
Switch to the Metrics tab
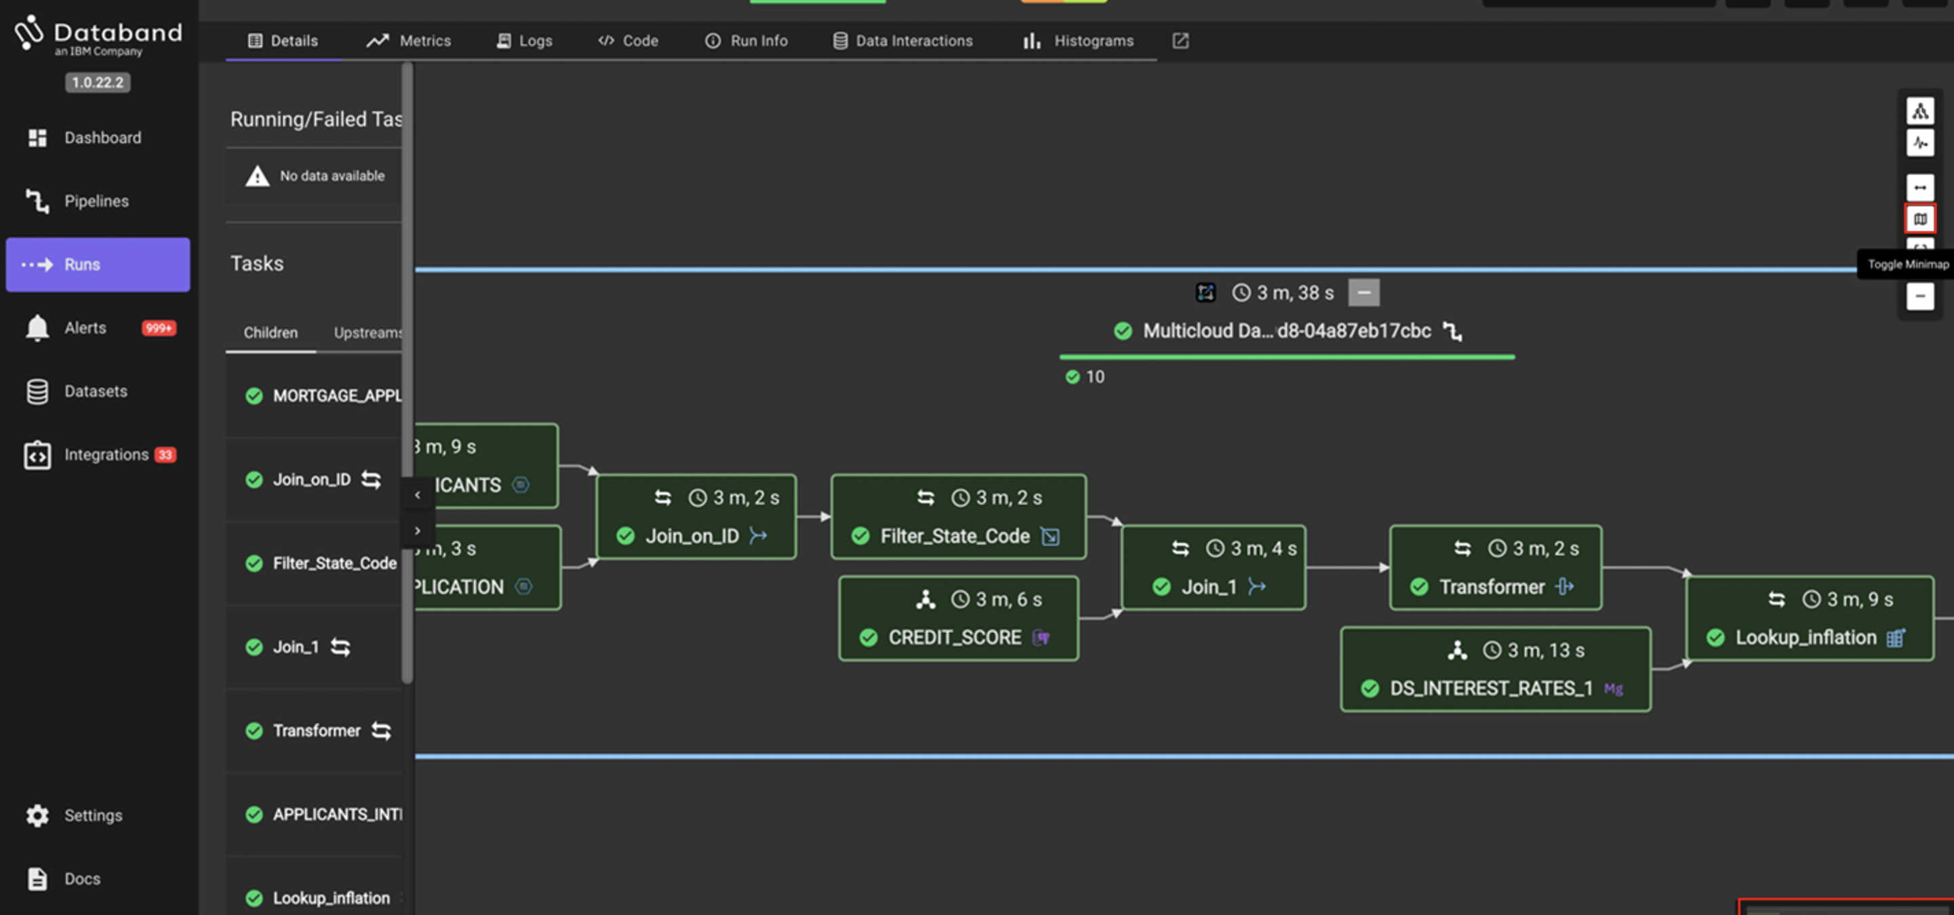pyautogui.click(x=409, y=41)
